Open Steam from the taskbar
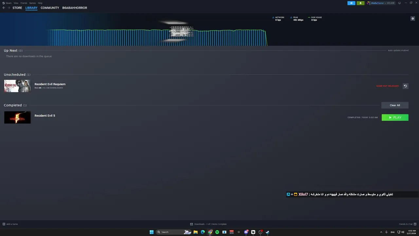 (x=267, y=232)
